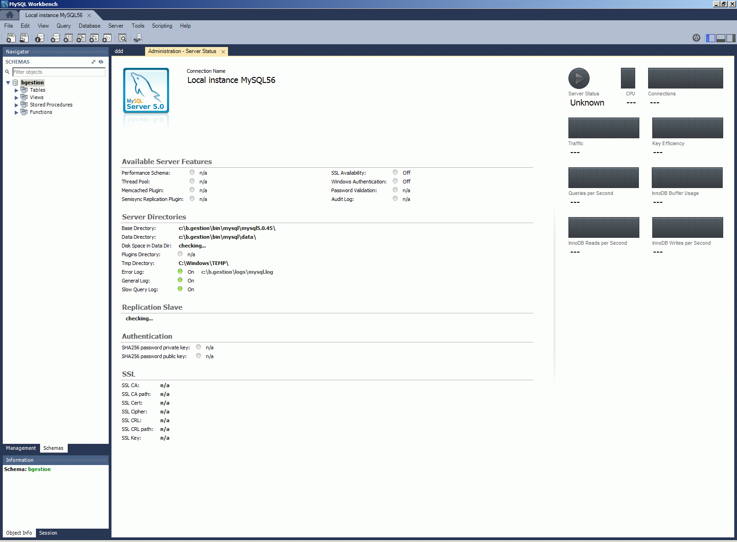Screen dimensions: 737x542
Task: Open the View menu
Action: 43,26
